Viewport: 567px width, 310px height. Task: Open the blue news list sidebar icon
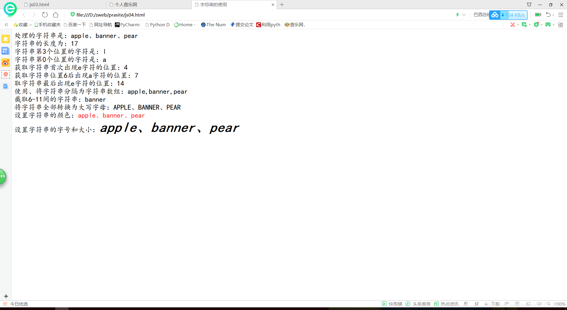pos(6,51)
